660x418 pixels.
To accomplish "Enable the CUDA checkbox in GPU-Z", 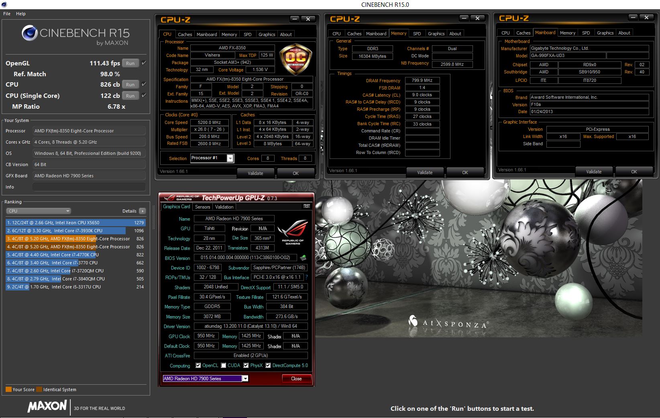I will click(224, 365).
